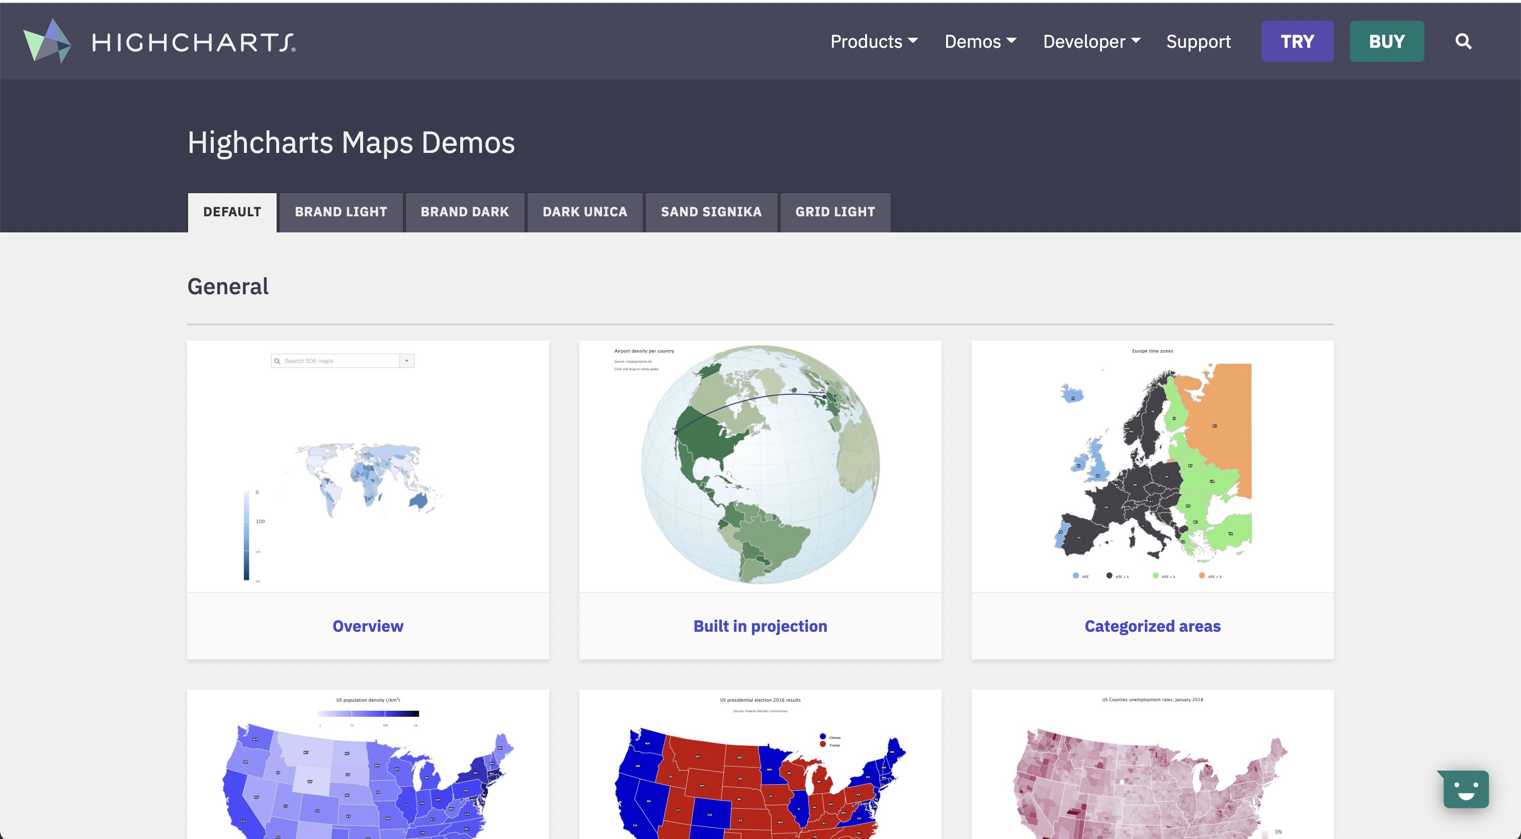Image resolution: width=1521 pixels, height=839 pixels.
Task: Open the Developer dropdown menu
Action: pyautogui.click(x=1091, y=41)
